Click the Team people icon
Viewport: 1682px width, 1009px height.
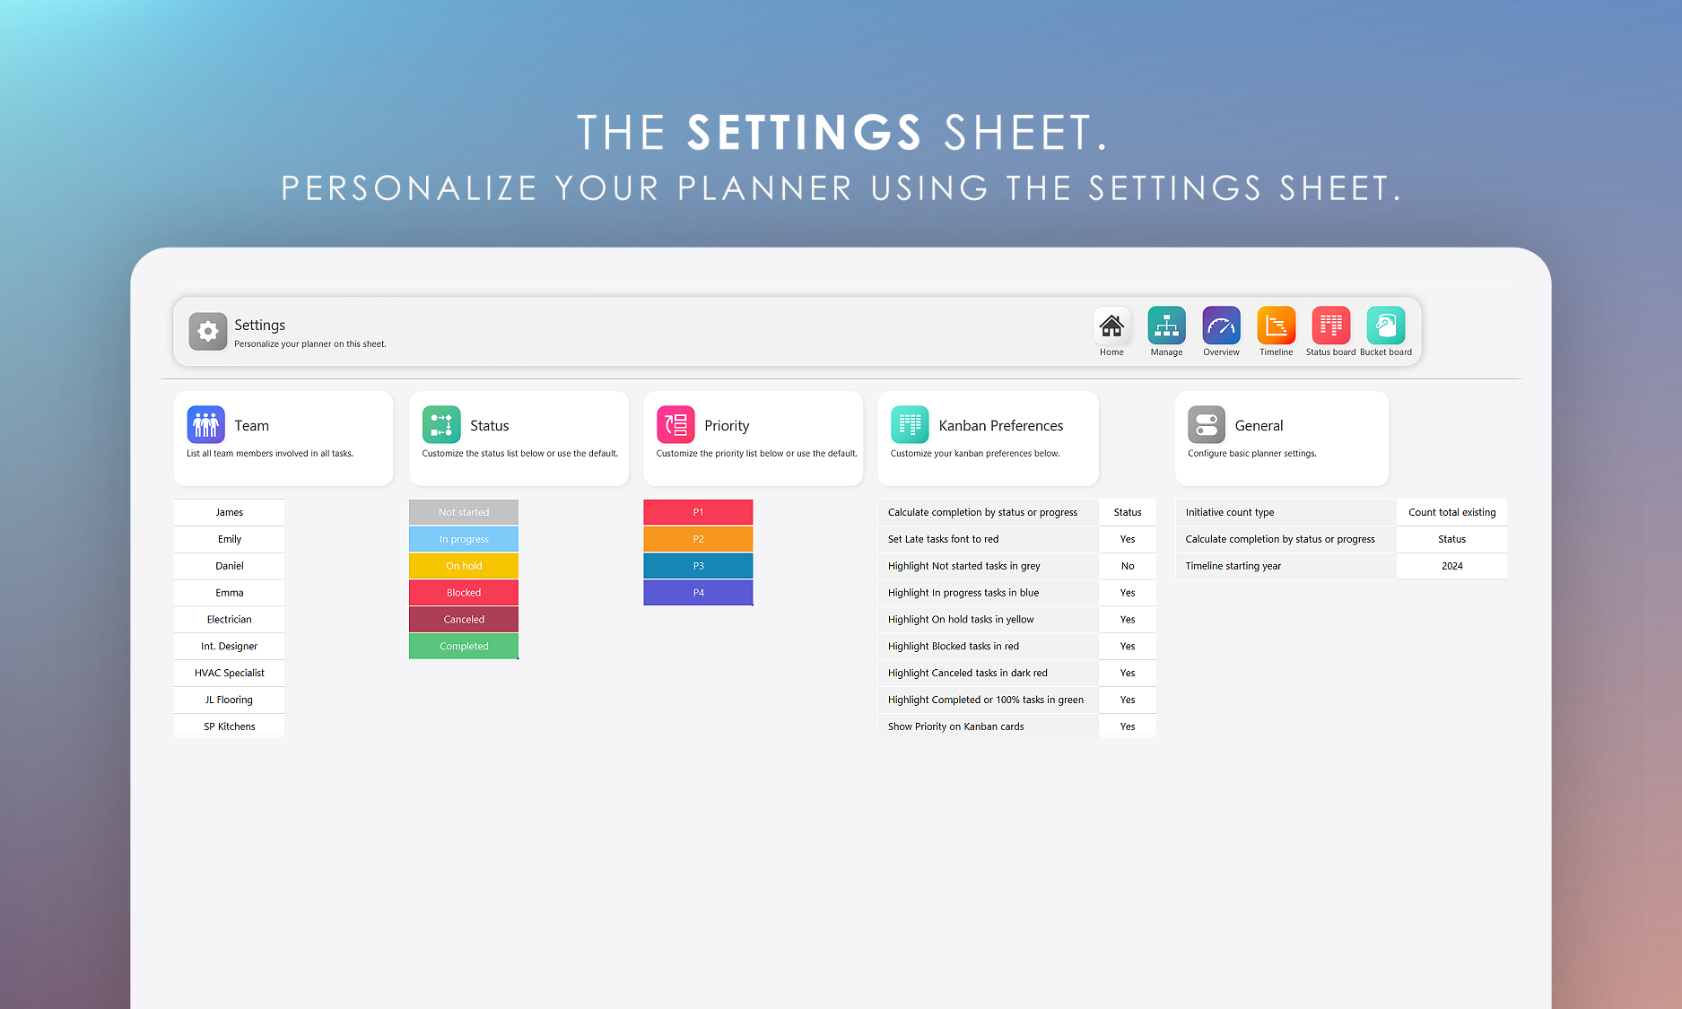206,425
